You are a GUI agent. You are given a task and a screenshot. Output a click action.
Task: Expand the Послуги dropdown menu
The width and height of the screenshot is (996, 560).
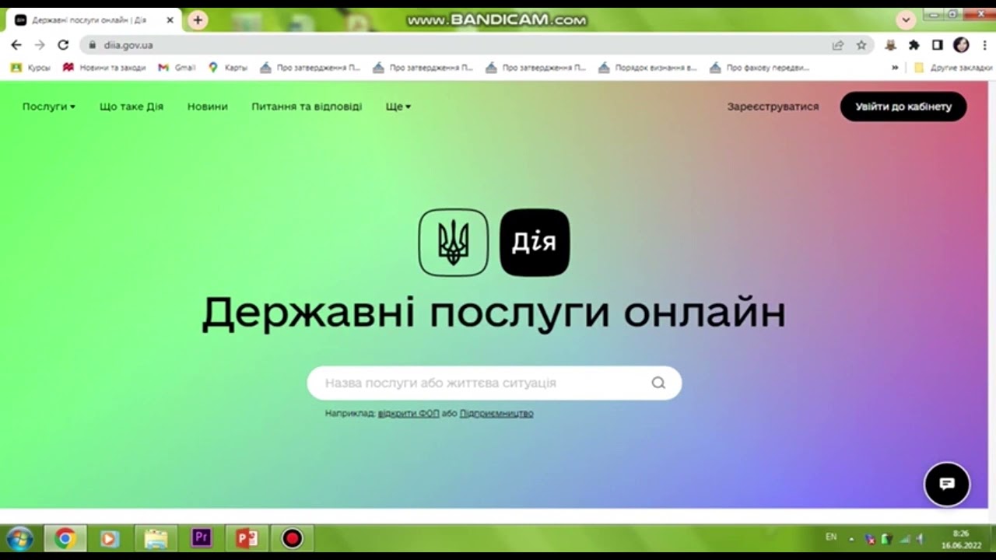point(49,107)
